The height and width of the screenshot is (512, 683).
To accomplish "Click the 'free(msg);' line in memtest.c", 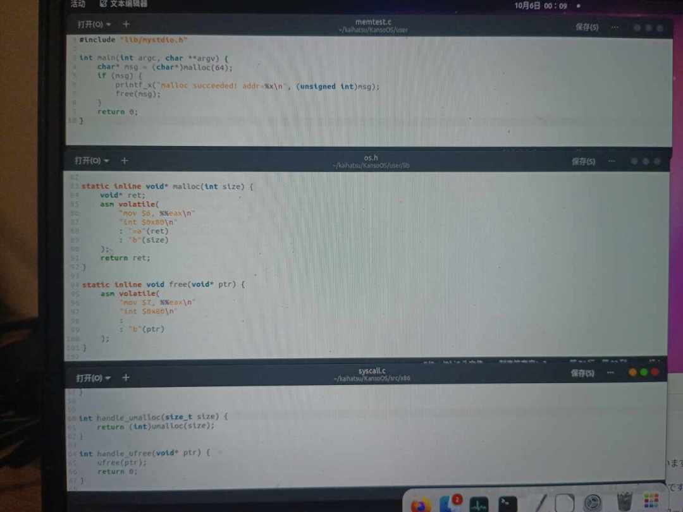I will coord(138,94).
